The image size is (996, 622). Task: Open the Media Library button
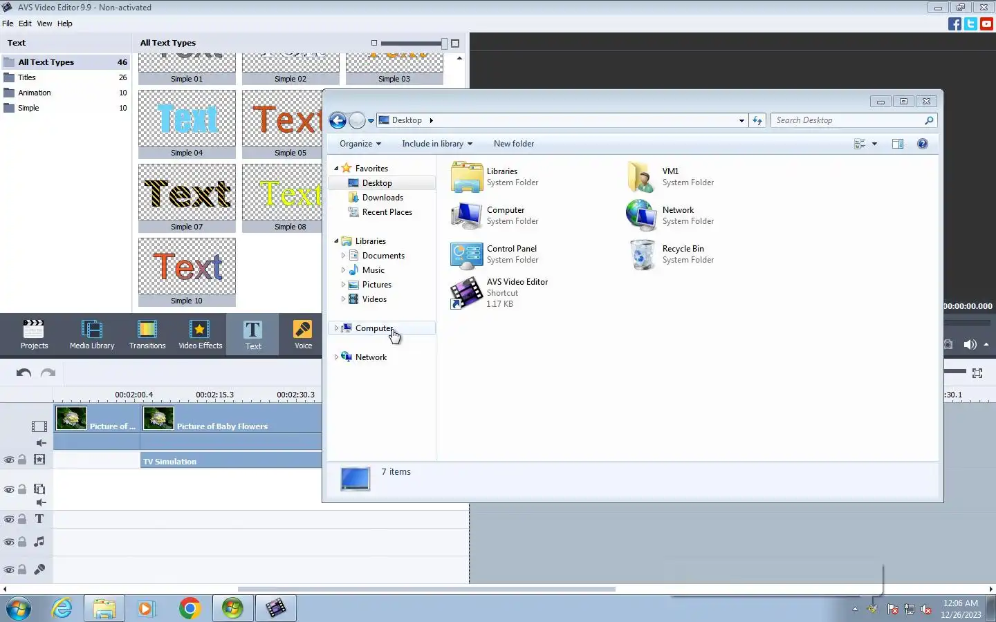coord(92,335)
